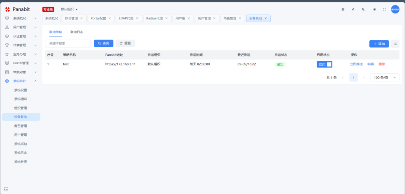
Task: Open the language translation icon
Action: [363, 9]
